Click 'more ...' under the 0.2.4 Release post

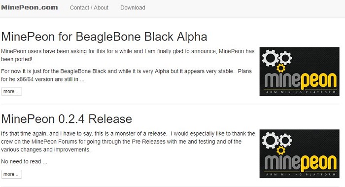(x=11, y=174)
